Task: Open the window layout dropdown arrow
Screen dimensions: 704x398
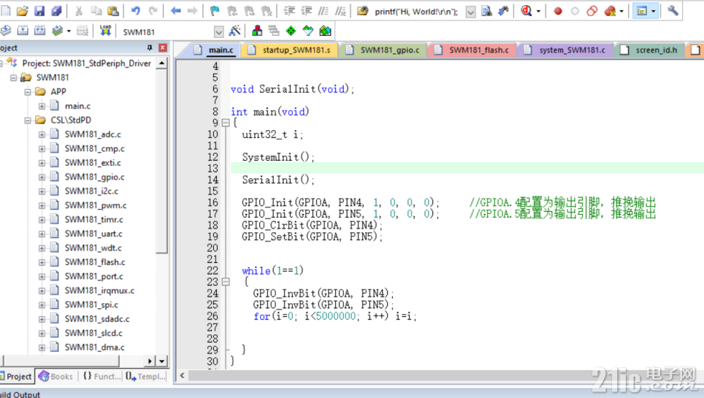Action: pyautogui.click(x=654, y=11)
